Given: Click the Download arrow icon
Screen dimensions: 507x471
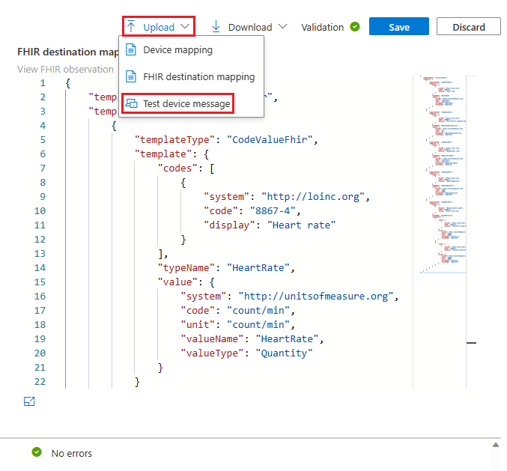Looking at the screenshot, I should [216, 27].
